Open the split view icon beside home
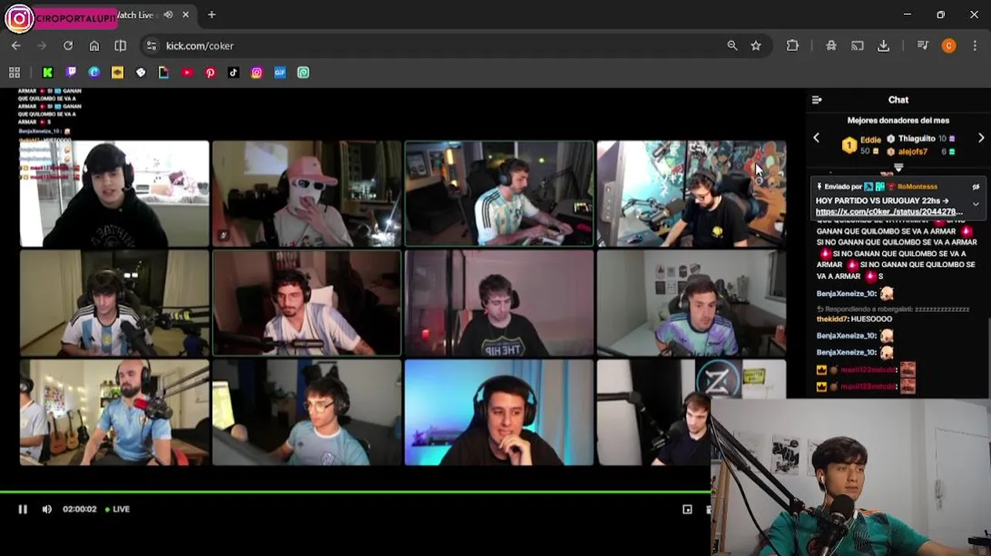This screenshot has width=991, height=556. tap(120, 46)
